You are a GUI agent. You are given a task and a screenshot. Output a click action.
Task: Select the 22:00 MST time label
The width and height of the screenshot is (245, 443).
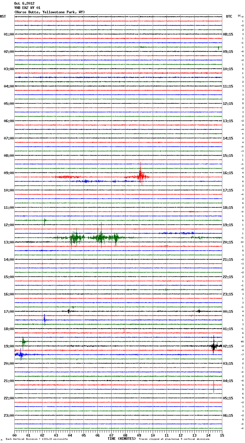(9, 398)
